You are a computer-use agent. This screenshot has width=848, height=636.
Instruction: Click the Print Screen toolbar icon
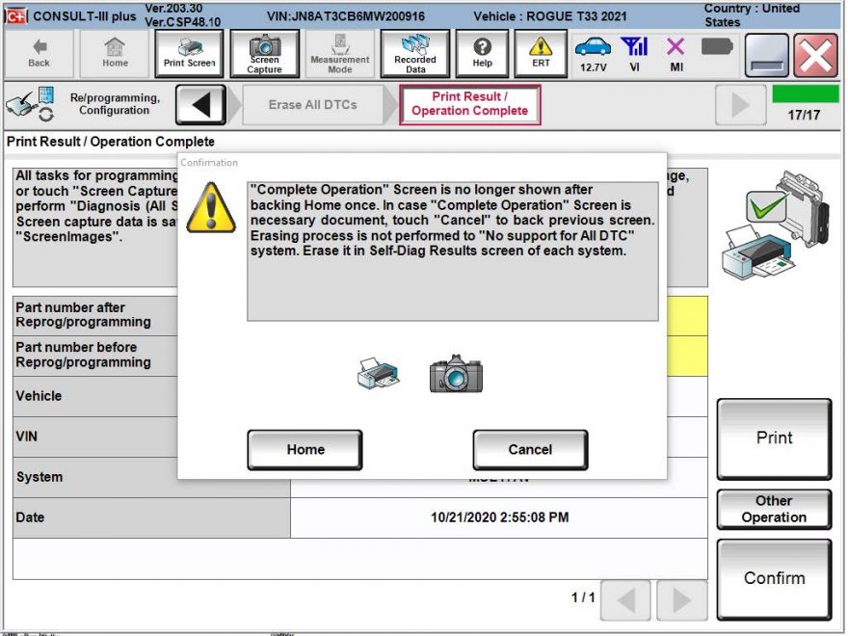(188, 53)
